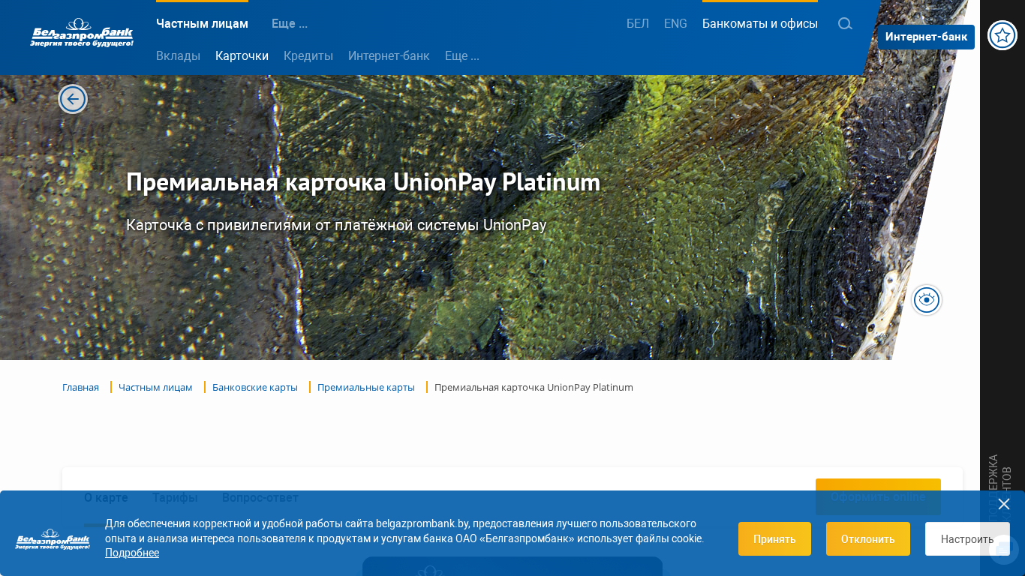Screen dimensions: 1025x576
Task: Click subtitle Карточка с привилегиями от платёжной системы UnionPay
Action: pos(336,225)
